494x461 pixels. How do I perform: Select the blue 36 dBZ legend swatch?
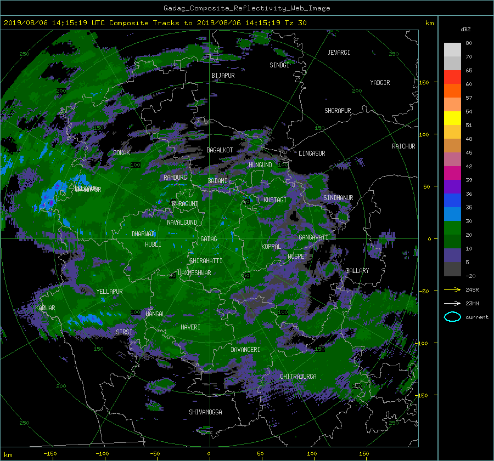click(452, 200)
